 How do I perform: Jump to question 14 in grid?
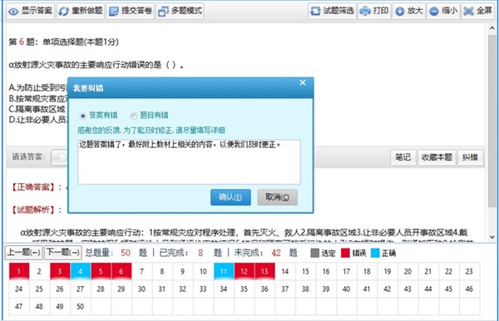pos(284,271)
